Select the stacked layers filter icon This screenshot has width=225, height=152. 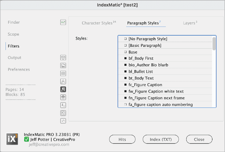(63, 97)
